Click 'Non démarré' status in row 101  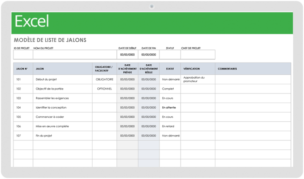[170, 80]
